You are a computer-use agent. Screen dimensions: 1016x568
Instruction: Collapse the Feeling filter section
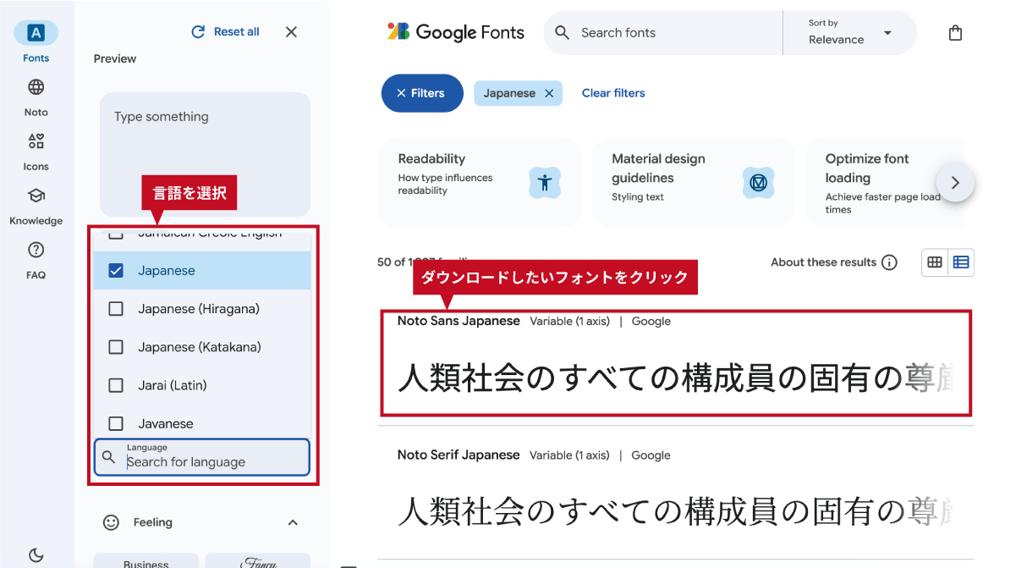293,522
